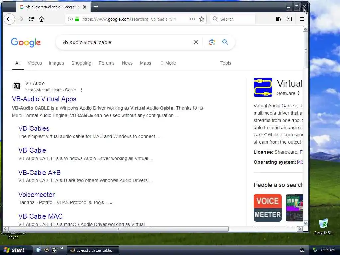Click the Voicemeeter thumbnail in People also search
The image size is (340, 255).
coord(268,208)
